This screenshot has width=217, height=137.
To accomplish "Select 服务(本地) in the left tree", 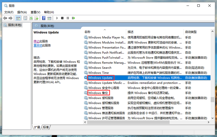I will 15,25.
